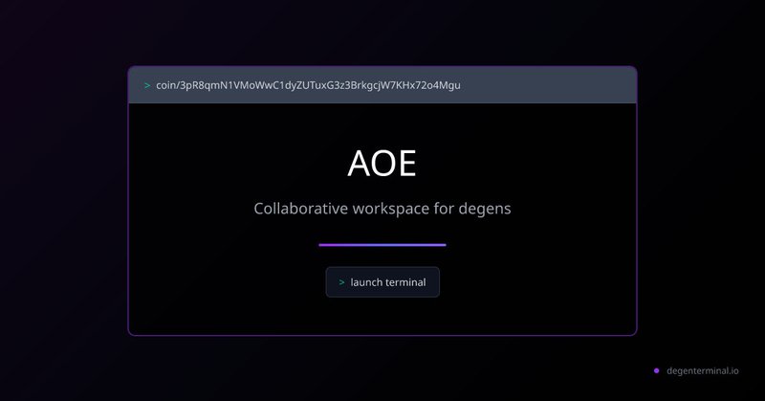Screen dimensions: 765x401
Task: Click the word "workspace" in the subtitle
Action: point(390,209)
